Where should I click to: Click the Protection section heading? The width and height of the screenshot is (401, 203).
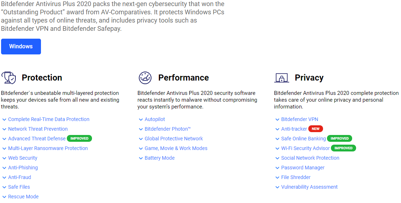[42, 78]
